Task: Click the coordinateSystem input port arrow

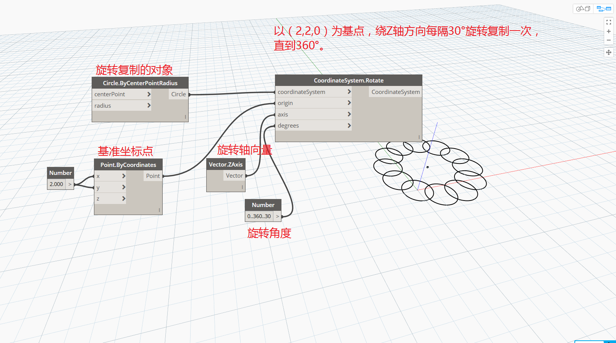Action: 349,92
